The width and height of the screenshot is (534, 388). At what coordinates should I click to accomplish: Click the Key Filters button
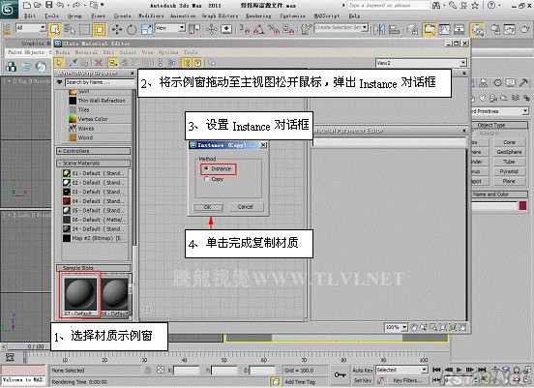(x=407, y=380)
